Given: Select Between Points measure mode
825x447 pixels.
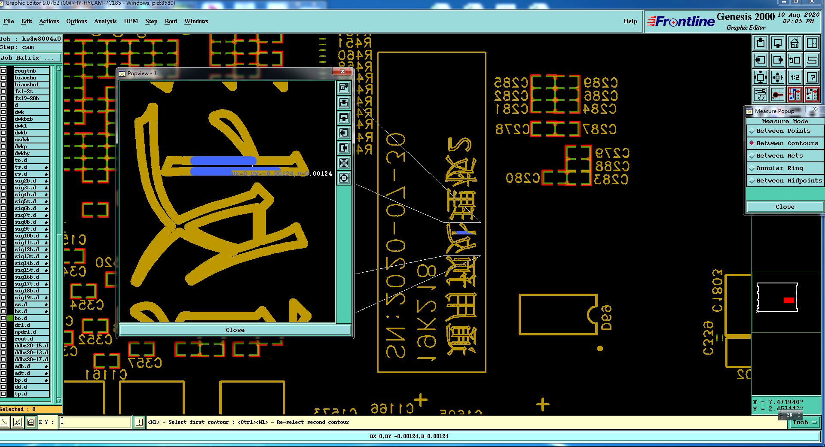Looking at the screenshot, I should click(x=785, y=131).
